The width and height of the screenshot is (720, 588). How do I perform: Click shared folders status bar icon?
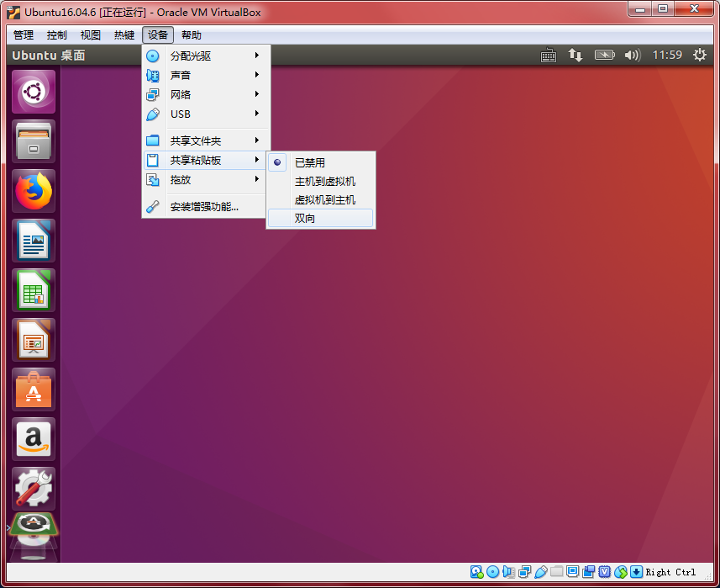coord(556,571)
